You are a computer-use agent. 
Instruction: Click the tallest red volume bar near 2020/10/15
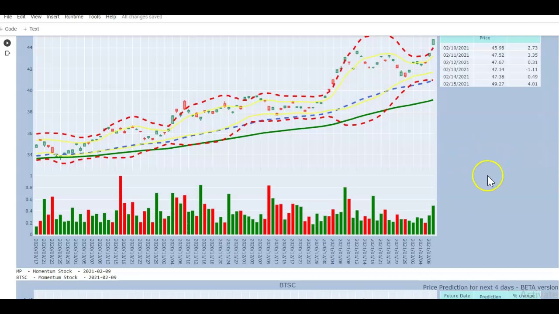coord(121,205)
